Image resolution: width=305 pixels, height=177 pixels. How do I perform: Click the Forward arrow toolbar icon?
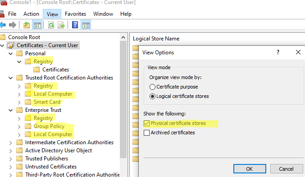[13, 25]
